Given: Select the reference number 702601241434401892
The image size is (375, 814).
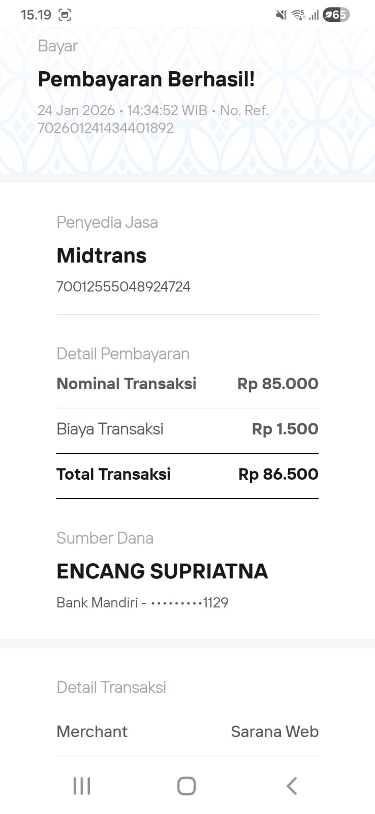Looking at the screenshot, I should pyautogui.click(x=106, y=128).
